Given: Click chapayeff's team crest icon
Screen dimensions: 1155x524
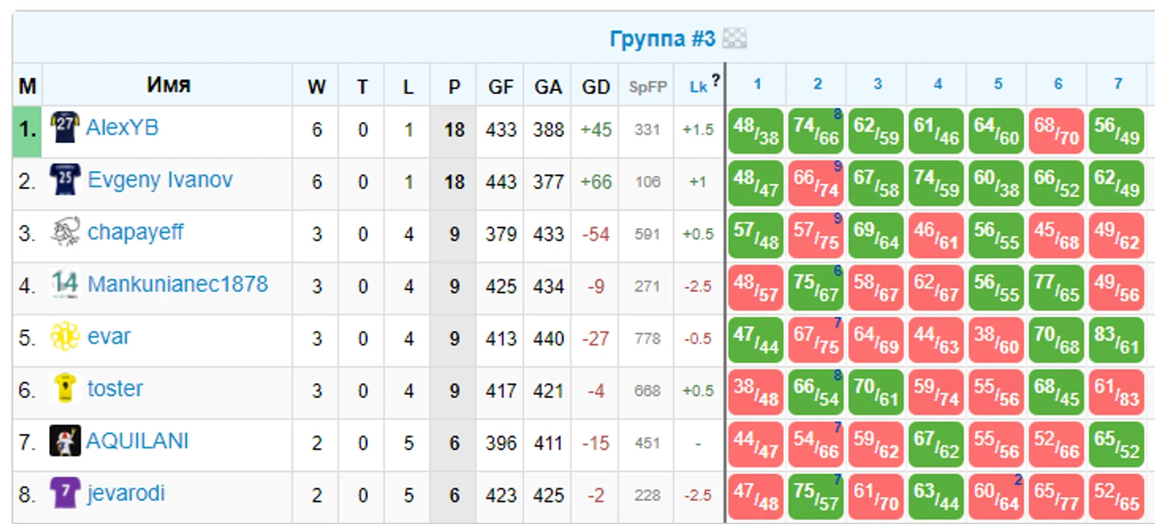Looking at the screenshot, I should pyautogui.click(x=64, y=232).
